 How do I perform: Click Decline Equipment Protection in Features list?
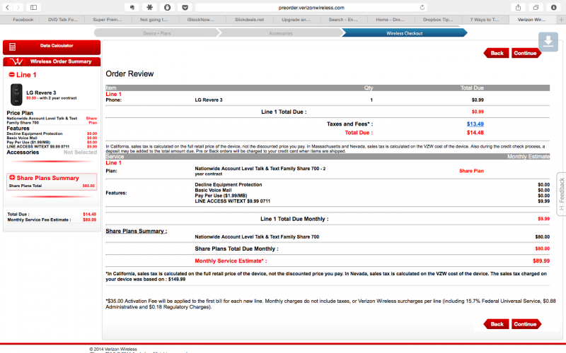point(229,184)
